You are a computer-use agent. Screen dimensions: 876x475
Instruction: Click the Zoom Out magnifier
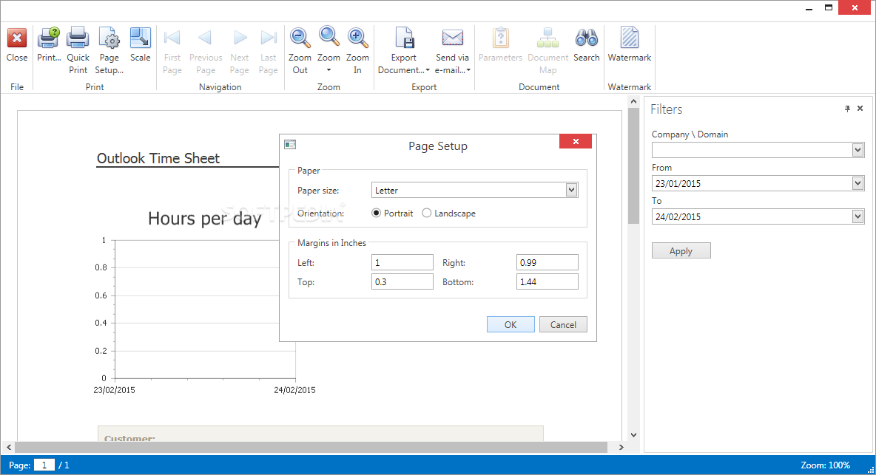[300, 38]
